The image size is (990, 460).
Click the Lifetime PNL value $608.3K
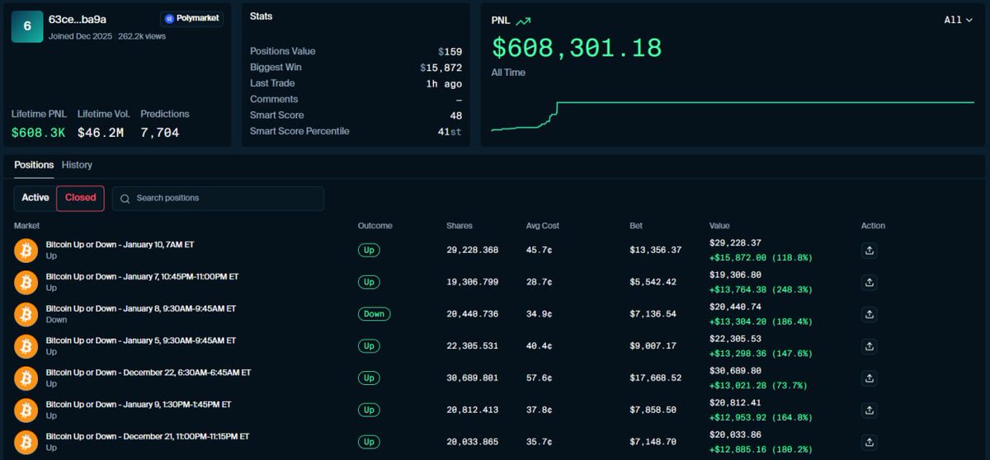tap(37, 132)
